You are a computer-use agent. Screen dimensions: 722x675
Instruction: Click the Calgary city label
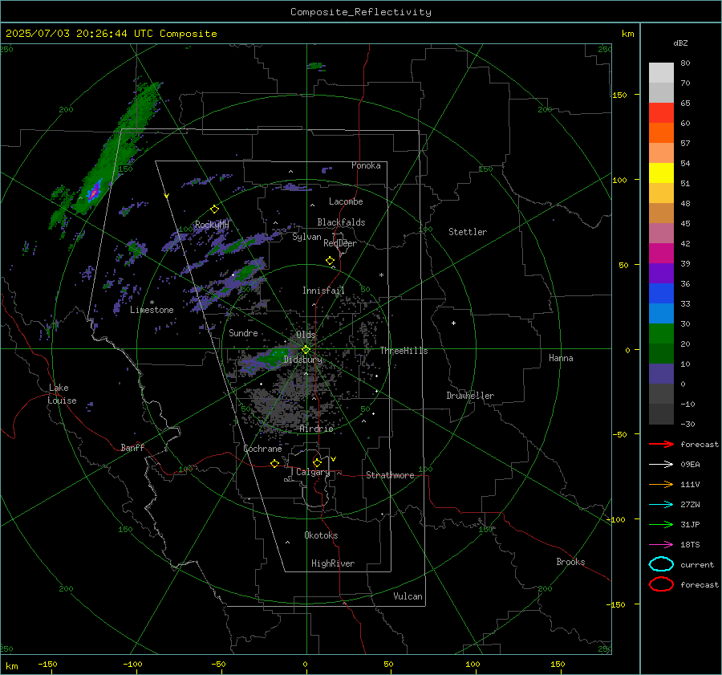pyautogui.click(x=313, y=472)
